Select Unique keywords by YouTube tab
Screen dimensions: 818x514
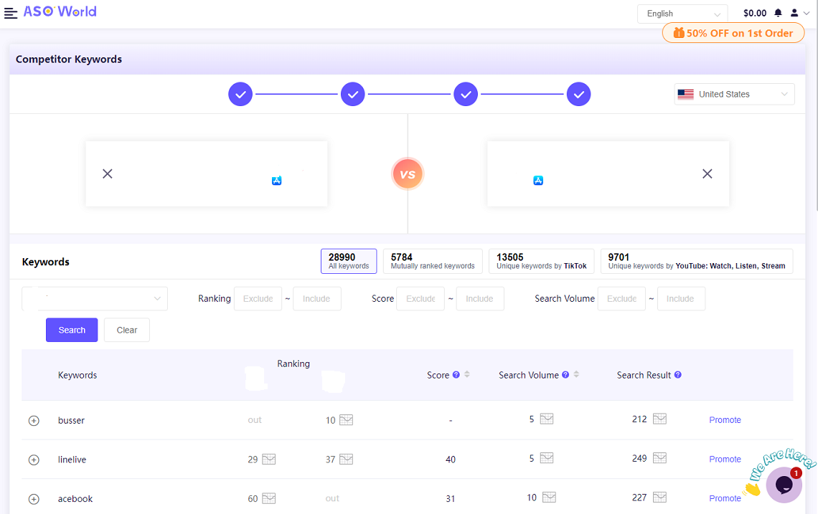(697, 261)
